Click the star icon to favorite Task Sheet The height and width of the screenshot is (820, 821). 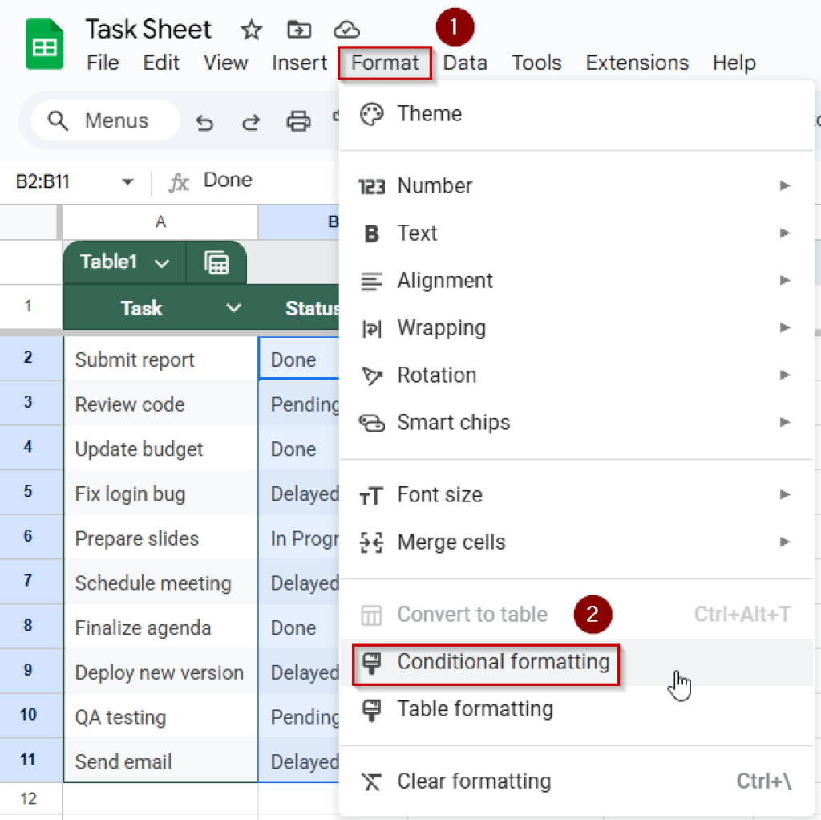point(252,30)
